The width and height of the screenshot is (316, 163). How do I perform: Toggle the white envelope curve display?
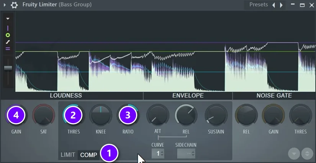[x=8, y=42]
